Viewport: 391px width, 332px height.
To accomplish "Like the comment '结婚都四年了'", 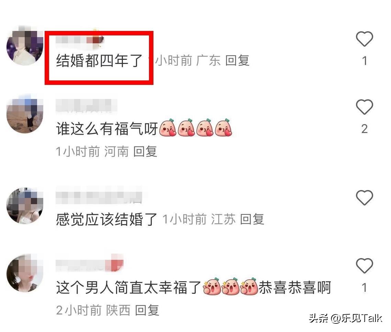I will tap(364, 39).
